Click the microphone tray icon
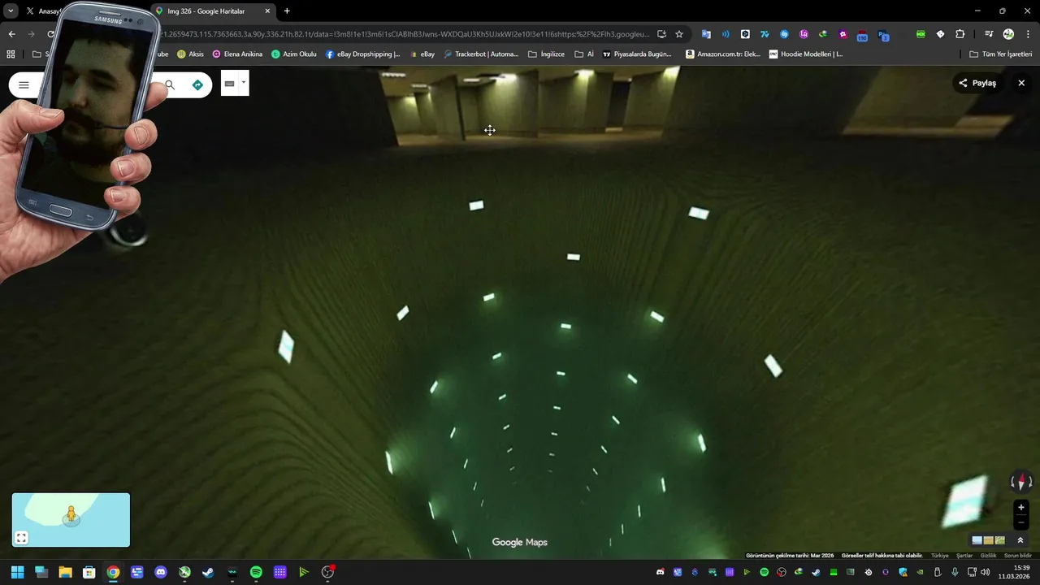Image resolution: width=1040 pixels, height=585 pixels. tap(955, 572)
